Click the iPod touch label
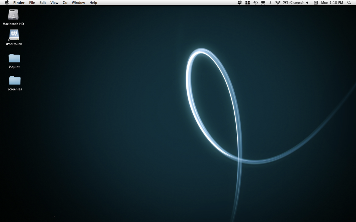 (14, 44)
